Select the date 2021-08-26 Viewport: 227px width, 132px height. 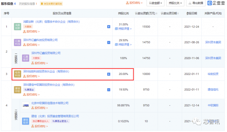coord(192,42)
